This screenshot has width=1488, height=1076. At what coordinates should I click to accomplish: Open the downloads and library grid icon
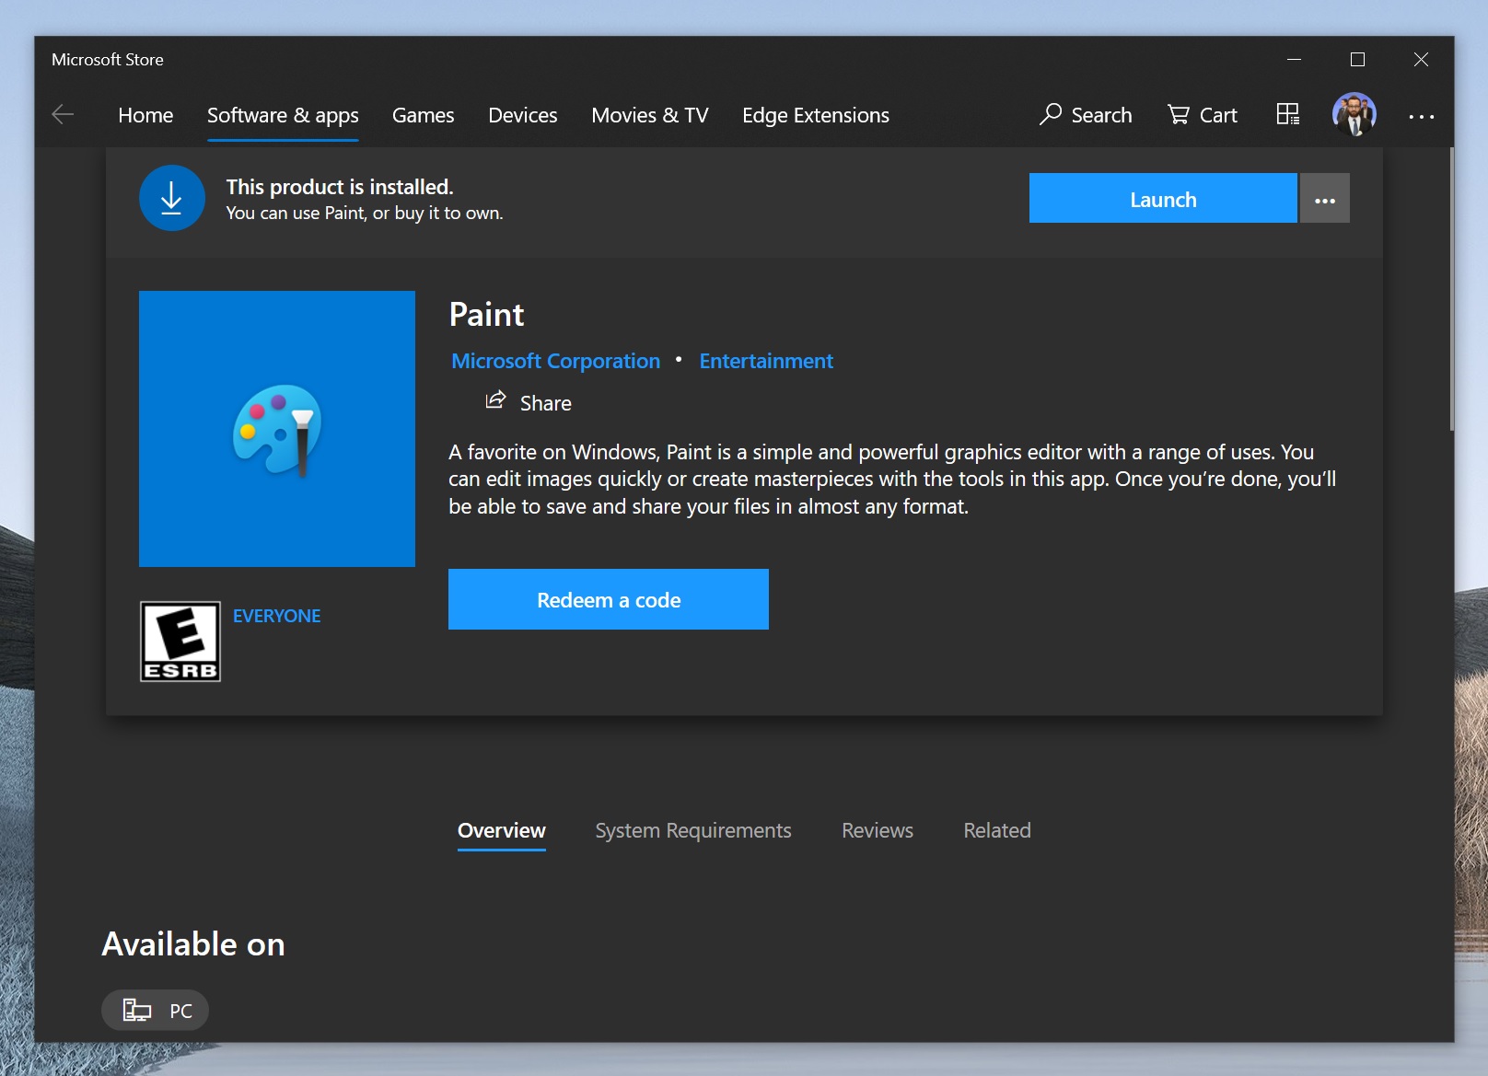pos(1288,114)
